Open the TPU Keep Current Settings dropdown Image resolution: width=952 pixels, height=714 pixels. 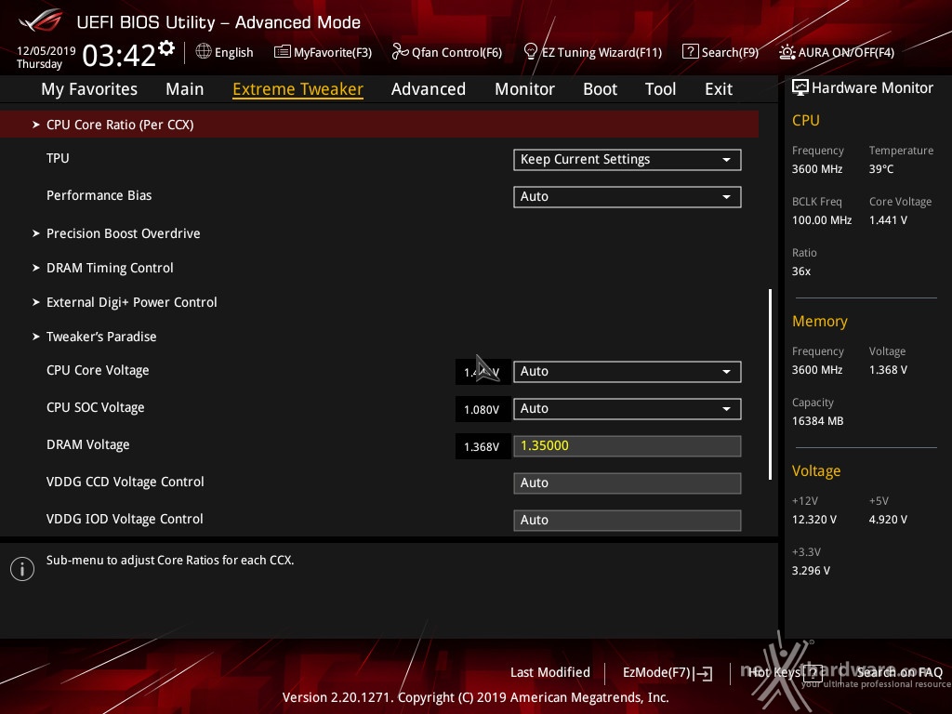pyautogui.click(x=628, y=160)
